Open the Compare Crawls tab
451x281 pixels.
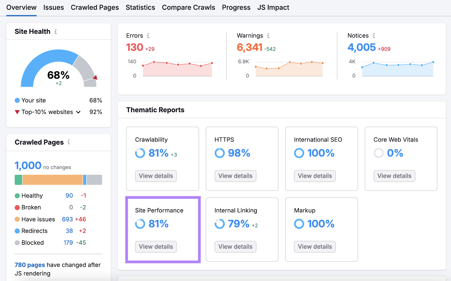pyautogui.click(x=188, y=8)
